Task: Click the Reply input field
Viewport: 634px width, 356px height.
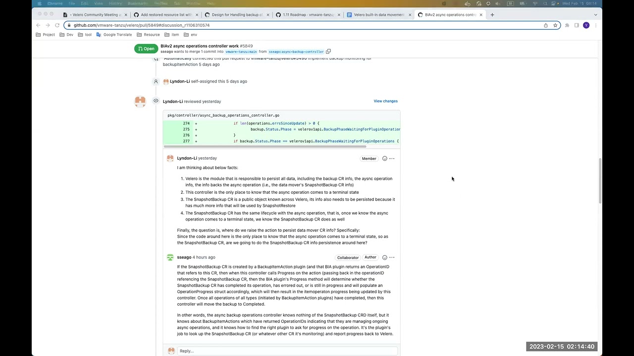Action: 287,351
